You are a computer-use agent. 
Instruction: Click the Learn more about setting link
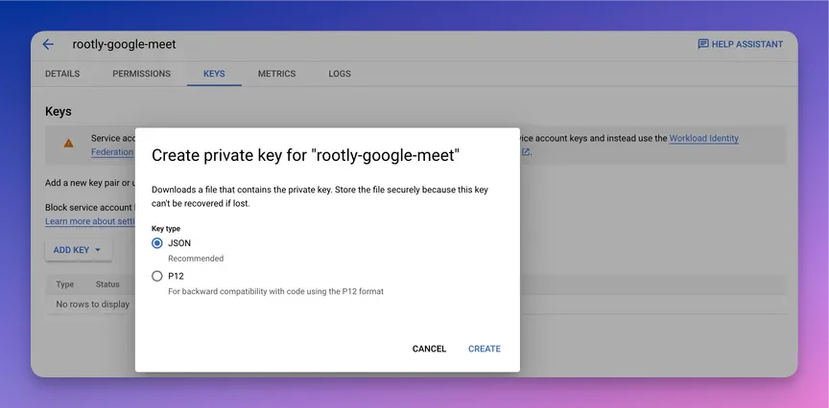coord(90,221)
